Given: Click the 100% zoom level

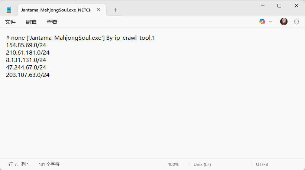Looking at the screenshot, I should pos(173,164).
